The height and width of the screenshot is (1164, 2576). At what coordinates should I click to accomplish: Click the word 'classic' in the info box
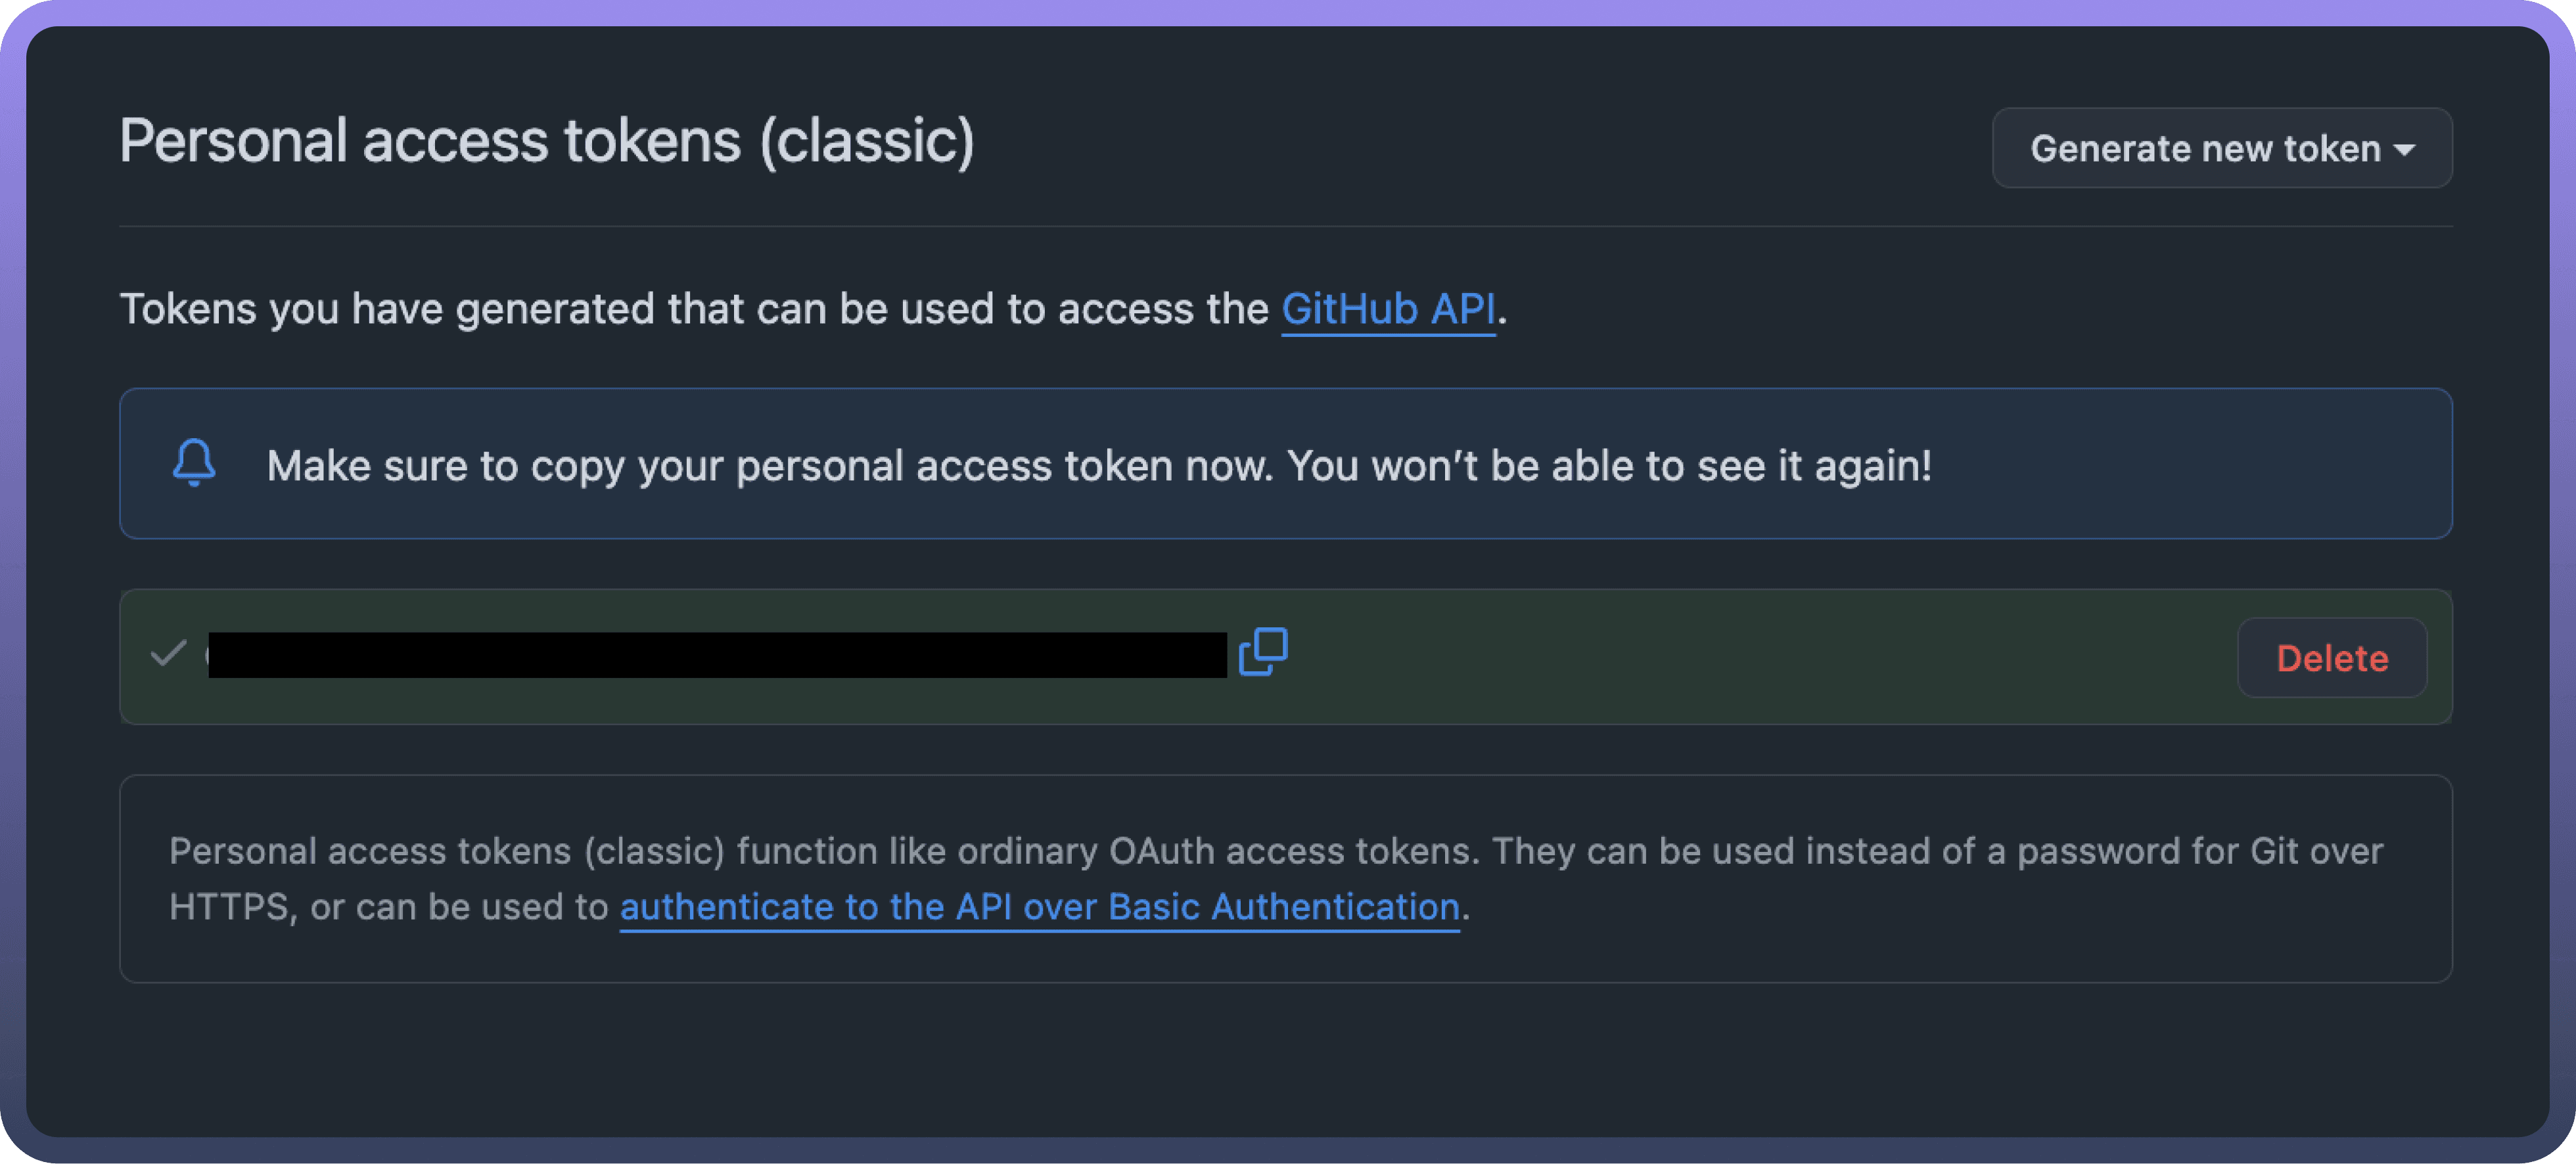point(654,851)
